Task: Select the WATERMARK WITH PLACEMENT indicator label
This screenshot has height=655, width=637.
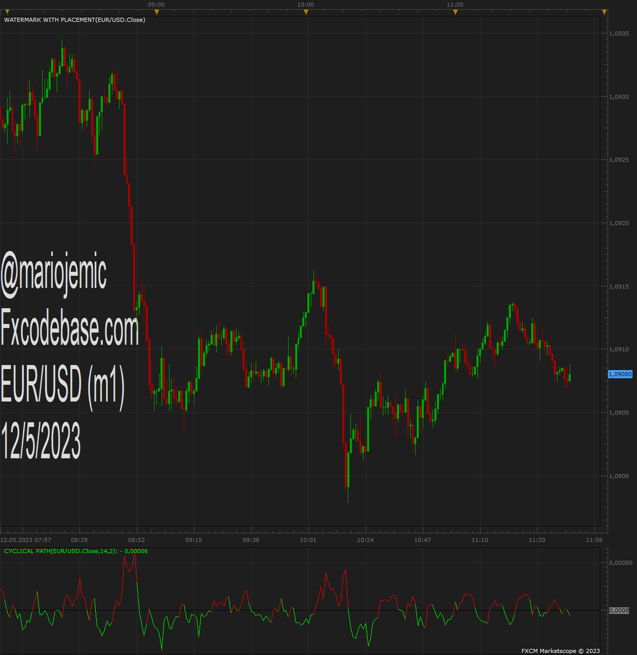Action: coord(74,20)
